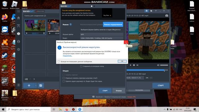The image size is (199, 112).
Task: Click the lock register icon in title bar
Action: tap(146, 11)
